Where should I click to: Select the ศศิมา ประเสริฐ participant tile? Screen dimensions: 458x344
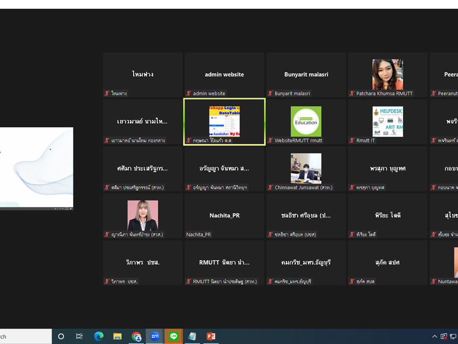pyautogui.click(x=143, y=169)
